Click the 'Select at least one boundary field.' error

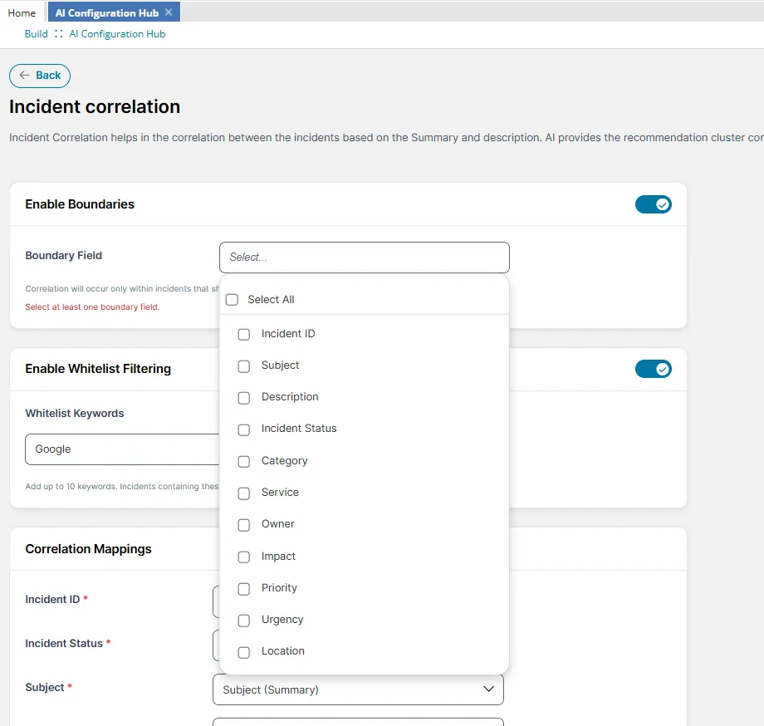[92, 307]
